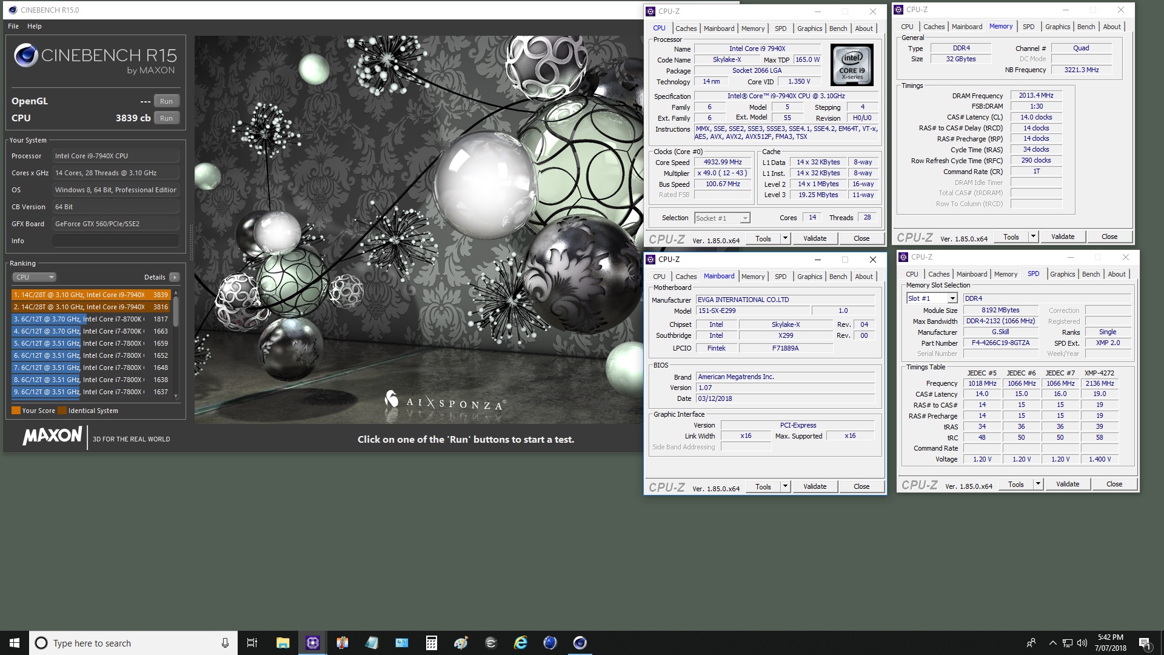The image size is (1164, 655).
Task: Click the Cinebench R15 sphere logo
Action: click(x=26, y=55)
